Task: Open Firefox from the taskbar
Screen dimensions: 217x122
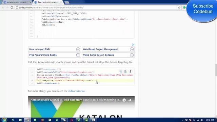Action: [42, 120]
